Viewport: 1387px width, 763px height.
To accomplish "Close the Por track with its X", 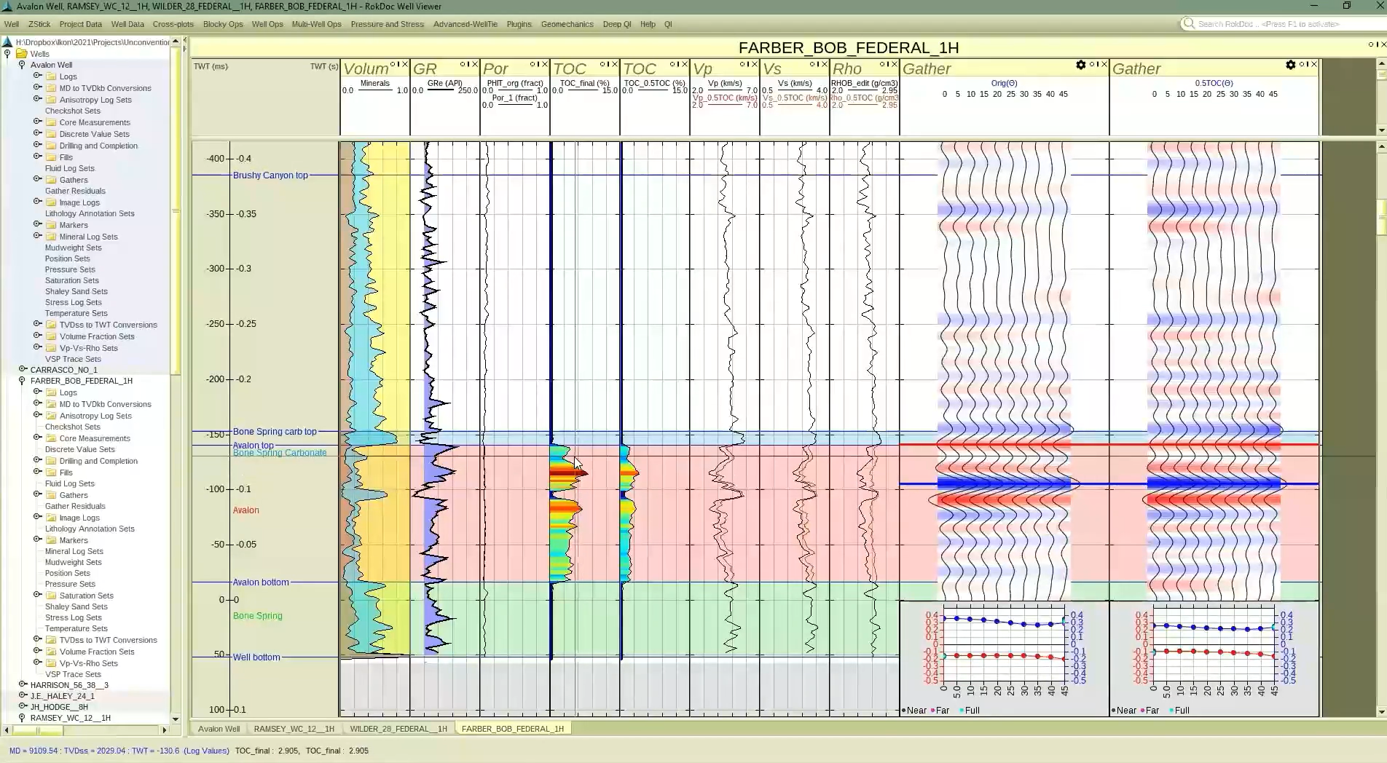I will (x=545, y=64).
